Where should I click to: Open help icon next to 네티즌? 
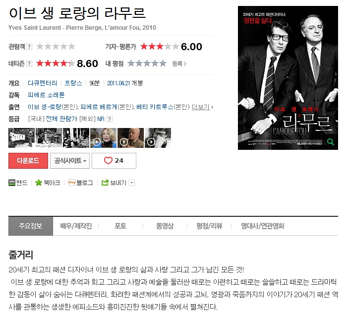coord(29,64)
